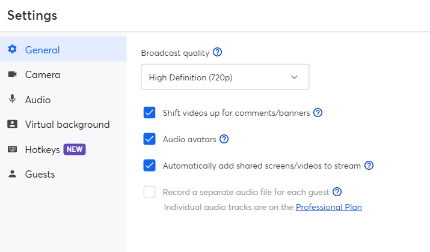Click 'Individual audio tracks are on the' text
Screen dimensions: 430x252
229,207
